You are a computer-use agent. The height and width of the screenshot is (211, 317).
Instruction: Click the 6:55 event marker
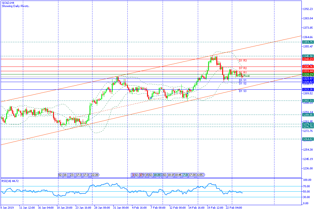(x=200, y=175)
